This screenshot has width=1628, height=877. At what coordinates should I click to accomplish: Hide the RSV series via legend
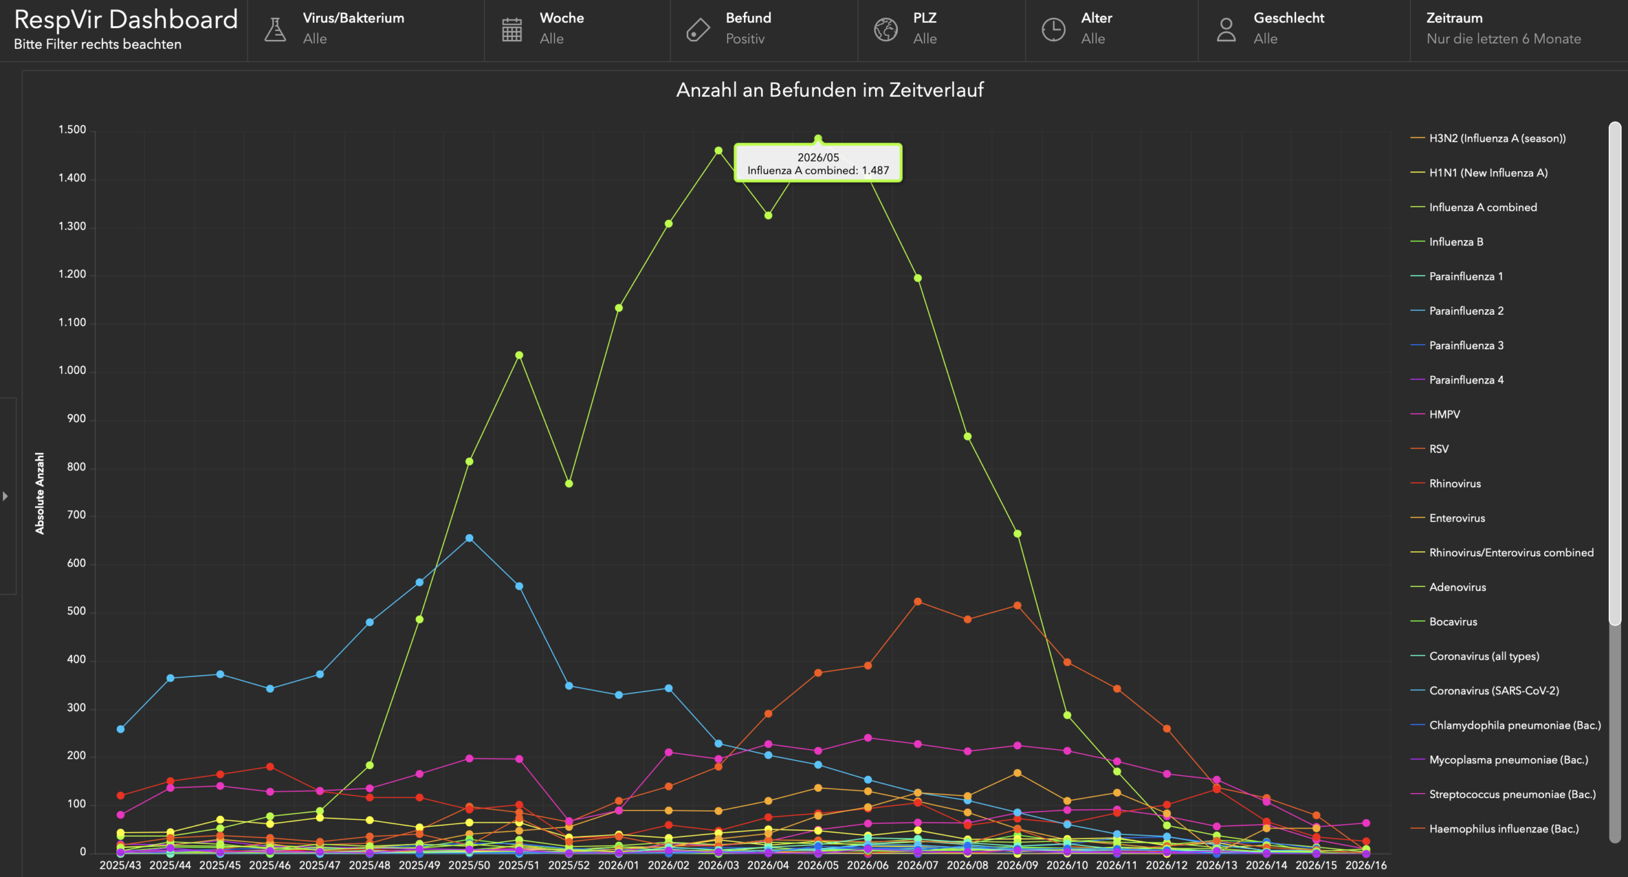(x=1438, y=449)
